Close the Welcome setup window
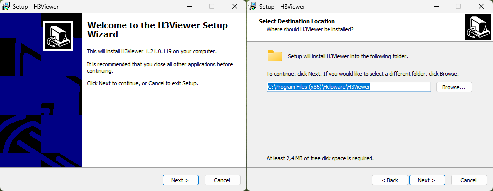 (235, 6)
